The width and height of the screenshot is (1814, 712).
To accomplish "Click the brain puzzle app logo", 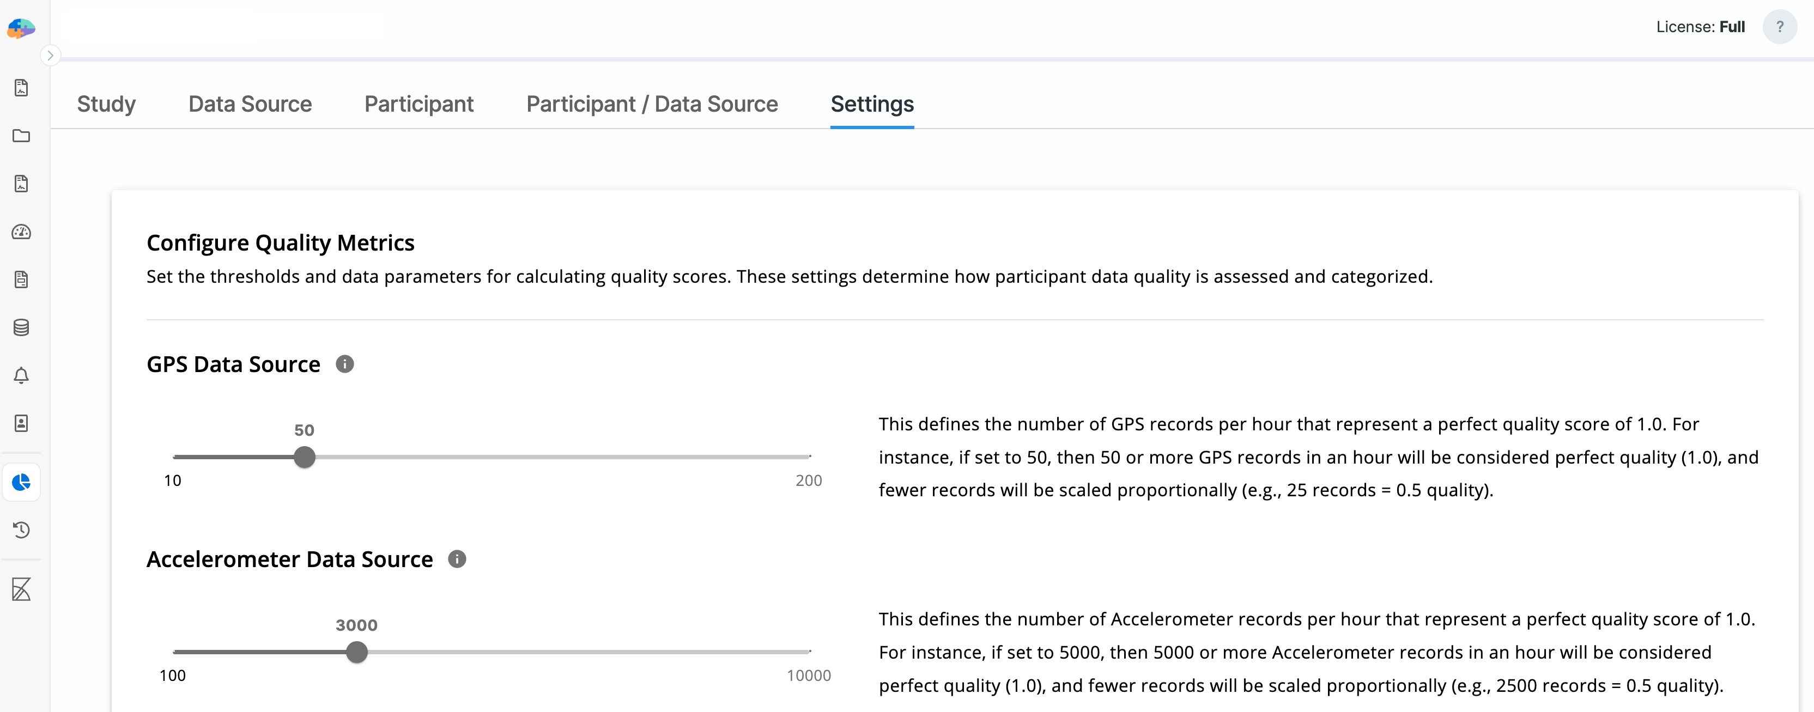I will (x=21, y=28).
